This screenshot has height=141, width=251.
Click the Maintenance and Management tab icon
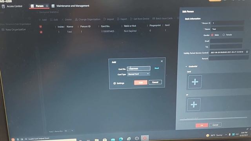[x=53, y=6]
